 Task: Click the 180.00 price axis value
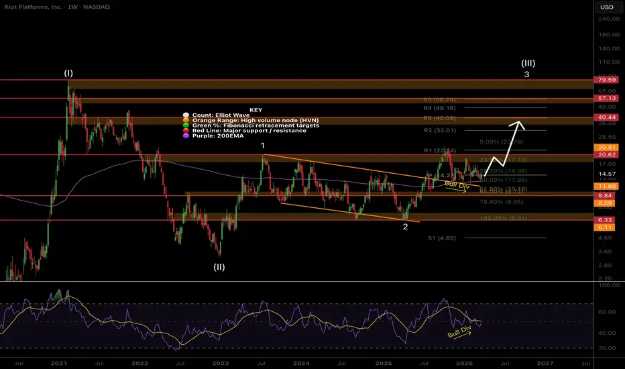point(609,35)
